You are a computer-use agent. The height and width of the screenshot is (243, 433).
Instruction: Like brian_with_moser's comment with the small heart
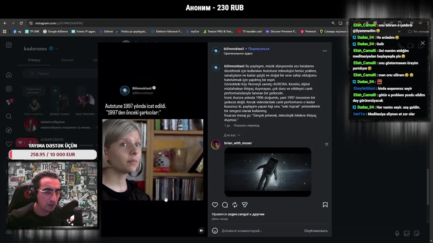click(326, 144)
